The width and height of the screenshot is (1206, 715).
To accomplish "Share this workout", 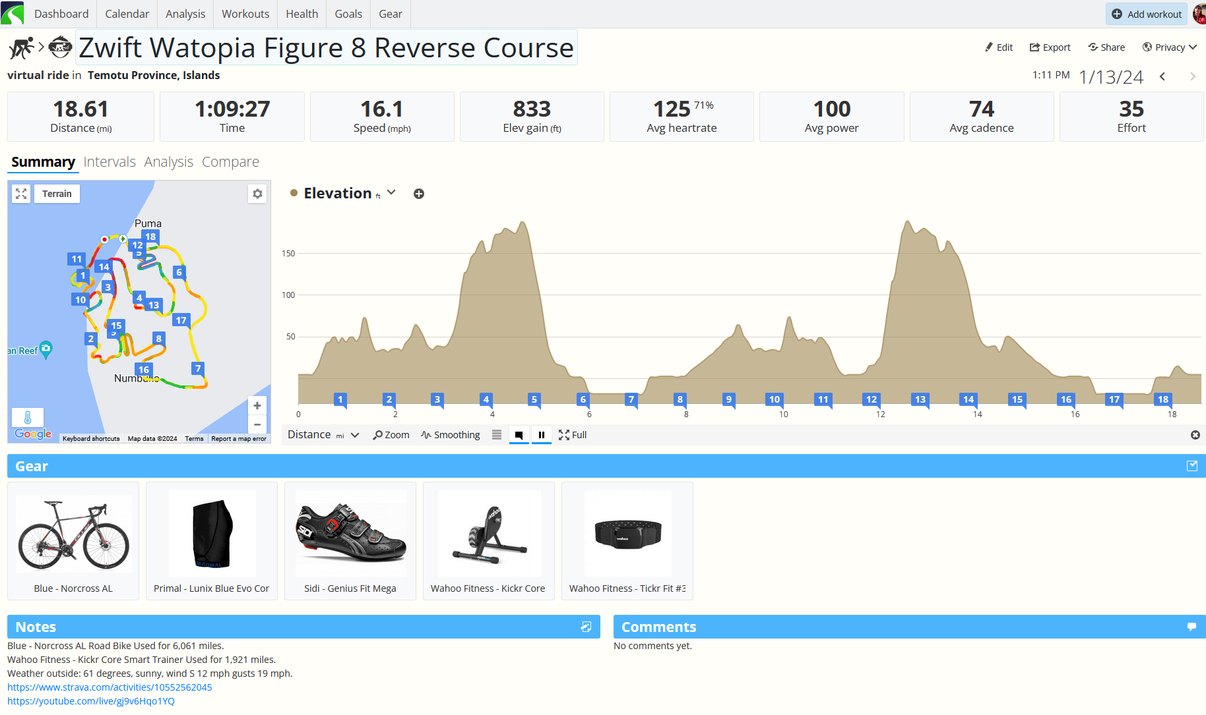I will click(1106, 47).
